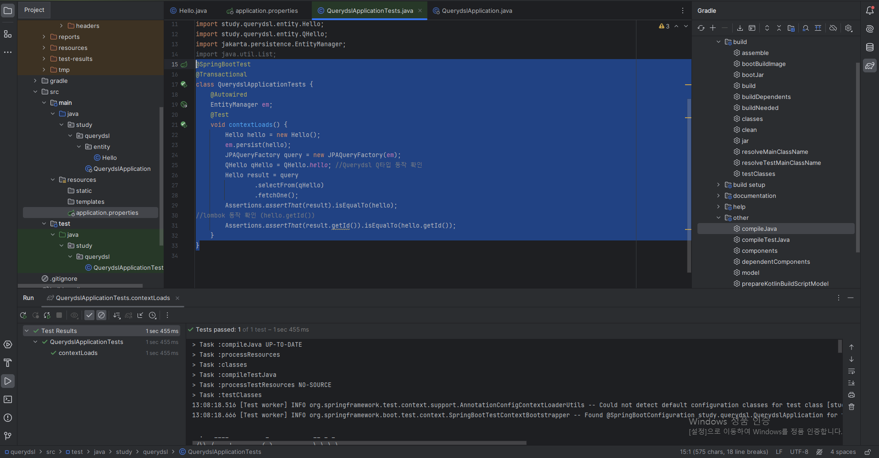This screenshot has height=458, width=879.
Task: Collapse the QuerydslApplicationTests result node
Action: tap(35, 342)
